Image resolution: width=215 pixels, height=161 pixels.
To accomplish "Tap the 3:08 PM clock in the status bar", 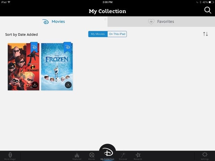I will (108, 2).
